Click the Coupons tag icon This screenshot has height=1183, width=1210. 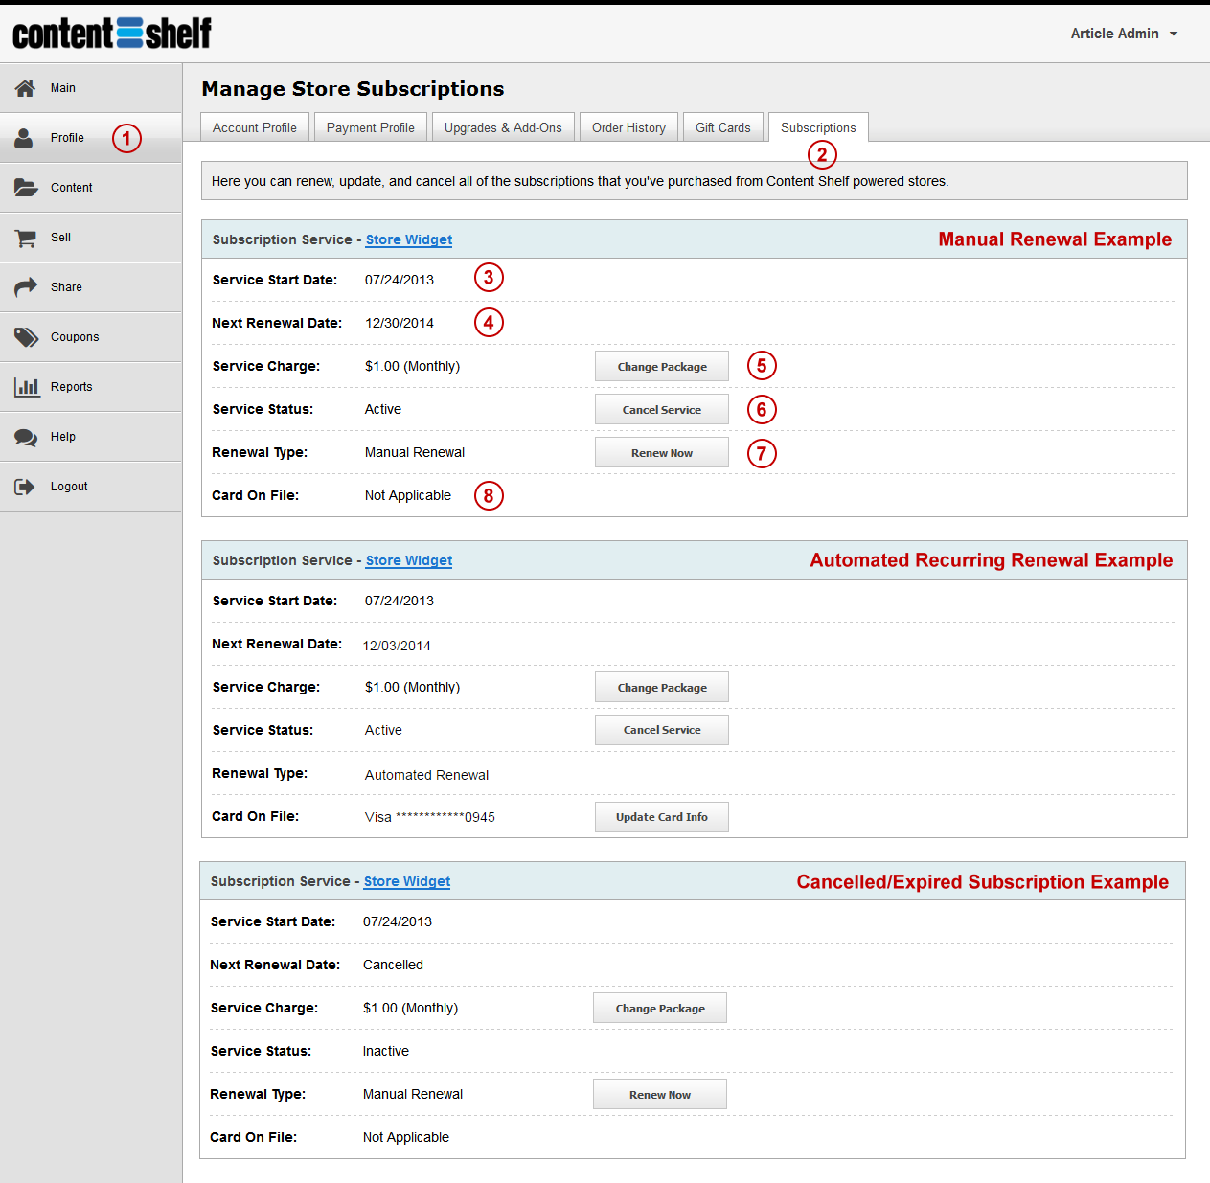26,337
